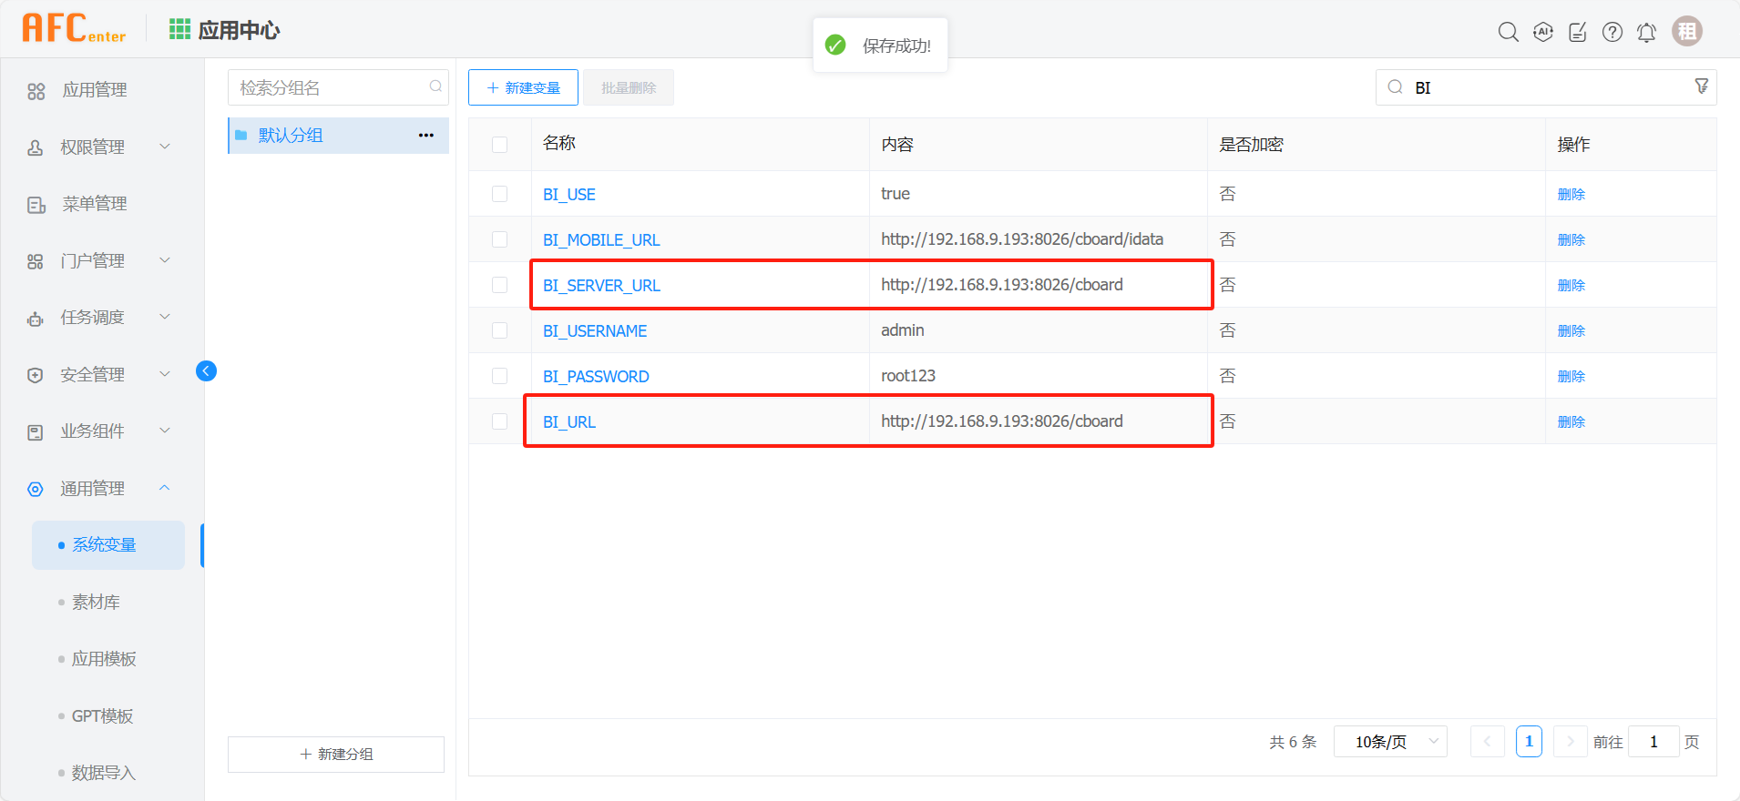1740x801 pixels.
Task: Open the help question mark icon
Action: (x=1612, y=32)
